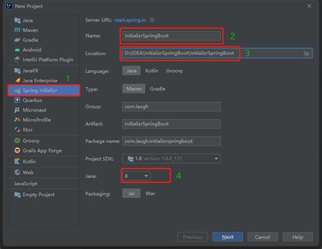
Task: Click the Kotlin K icon
Action: [17, 161]
